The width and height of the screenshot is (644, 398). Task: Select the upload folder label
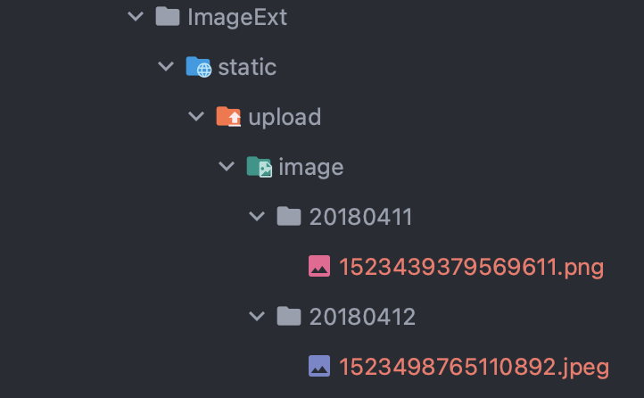[x=285, y=117]
